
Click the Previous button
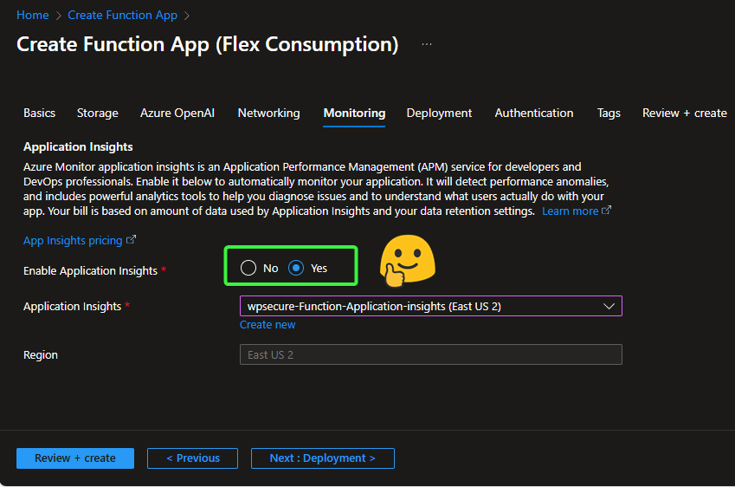click(193, 458)
